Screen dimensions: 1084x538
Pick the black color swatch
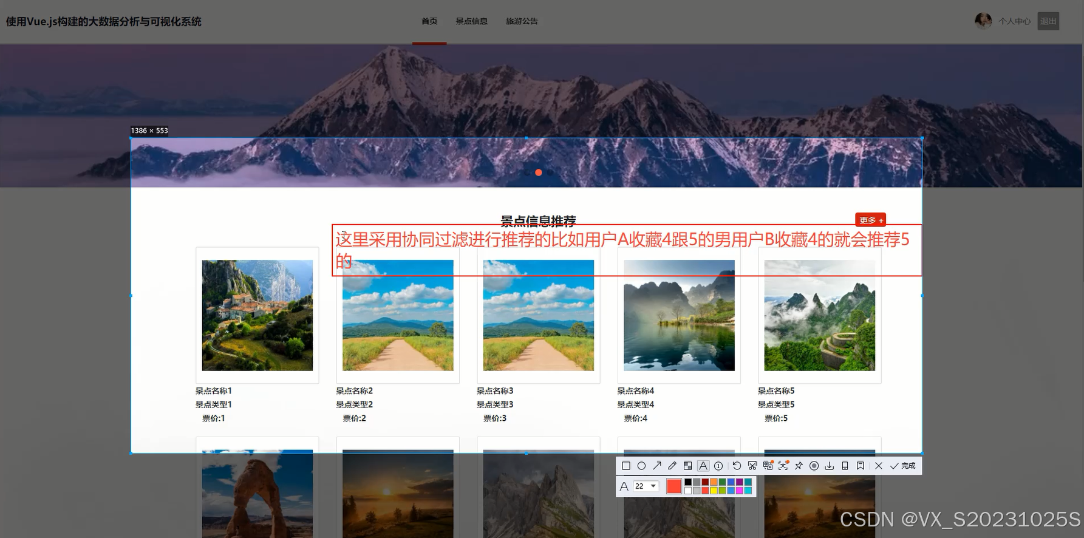click(688, 482)
